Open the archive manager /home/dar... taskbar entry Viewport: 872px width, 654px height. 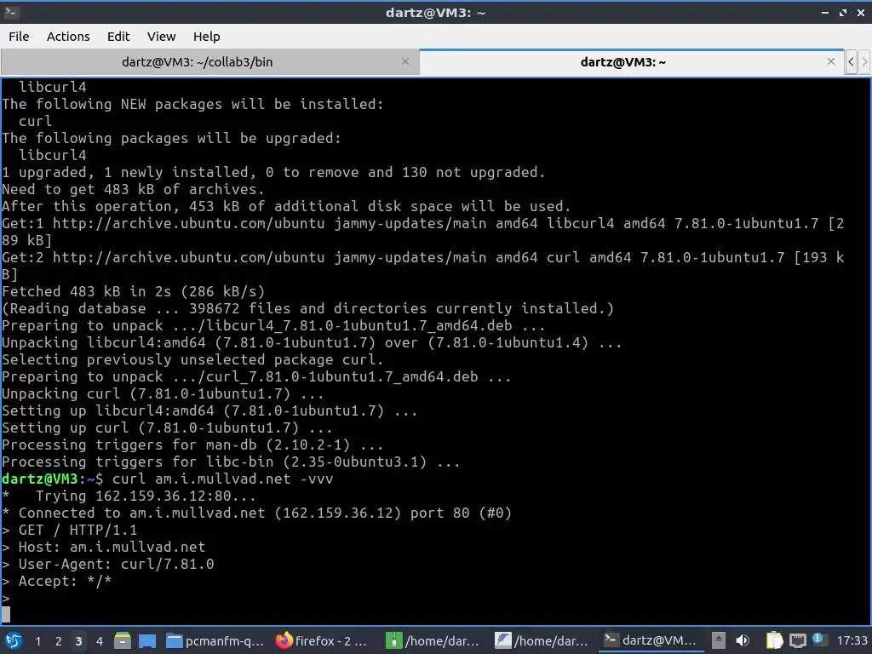pos(433,640)
